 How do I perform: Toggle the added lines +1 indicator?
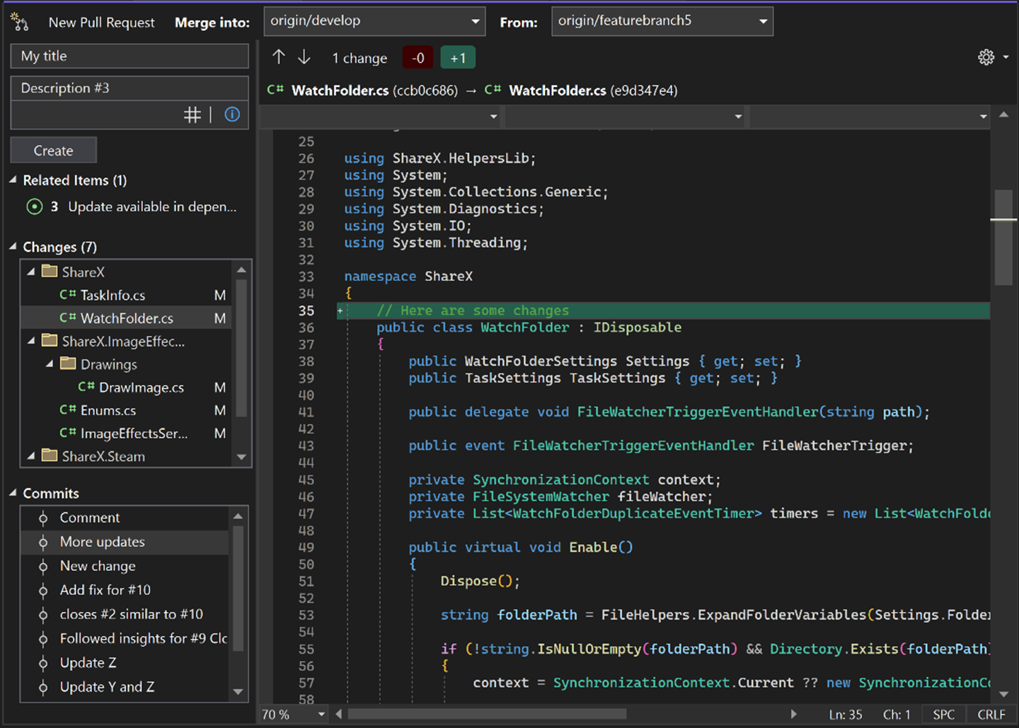(x=458, y=58)
